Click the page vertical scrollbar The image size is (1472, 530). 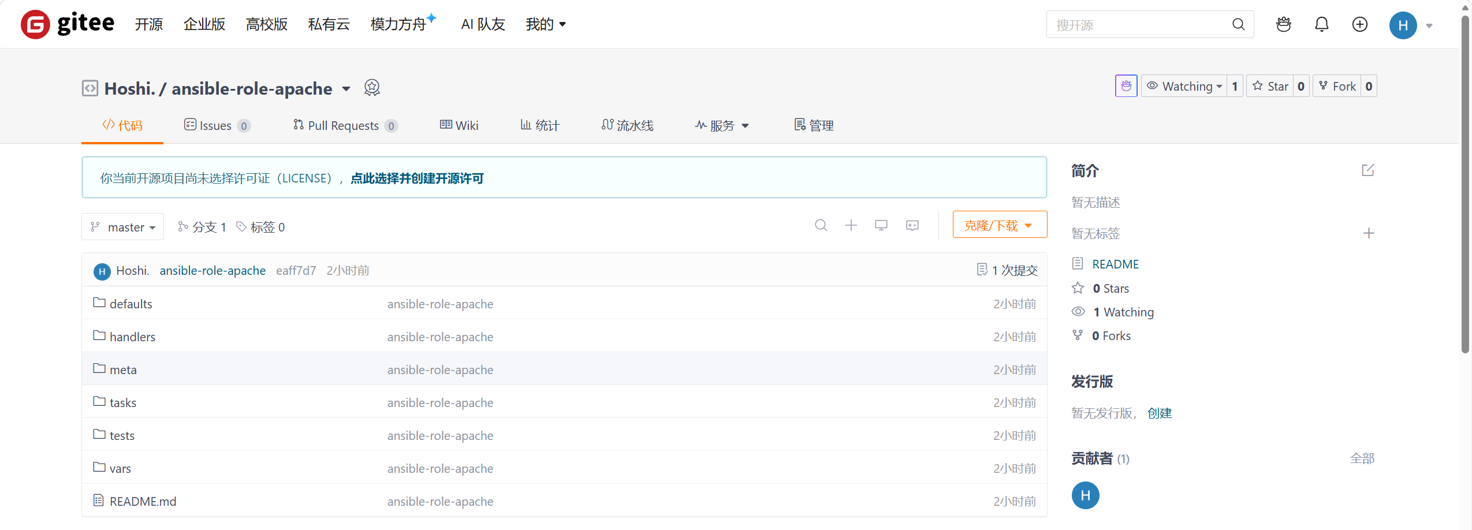(x=1465, y=185)
